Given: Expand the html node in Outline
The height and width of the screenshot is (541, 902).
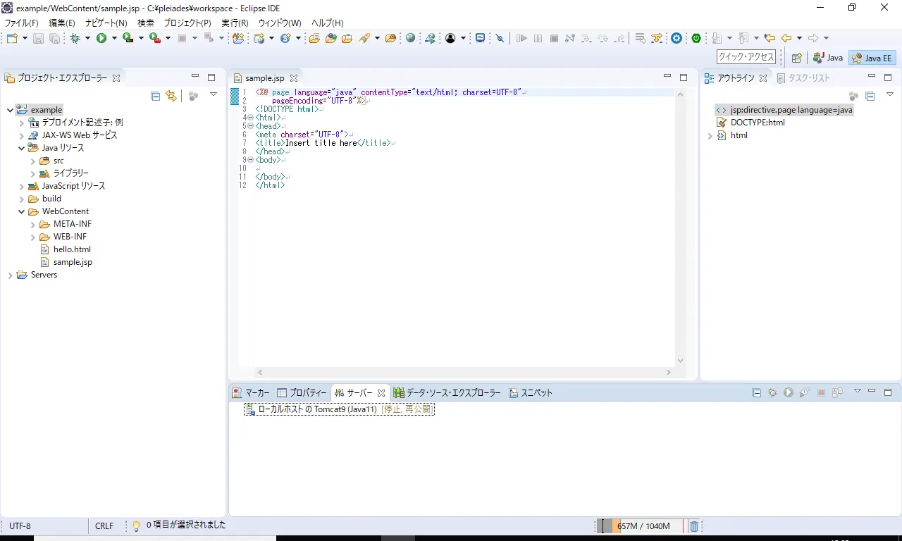Looking at the screenshot, I should [x=710, y=135].
